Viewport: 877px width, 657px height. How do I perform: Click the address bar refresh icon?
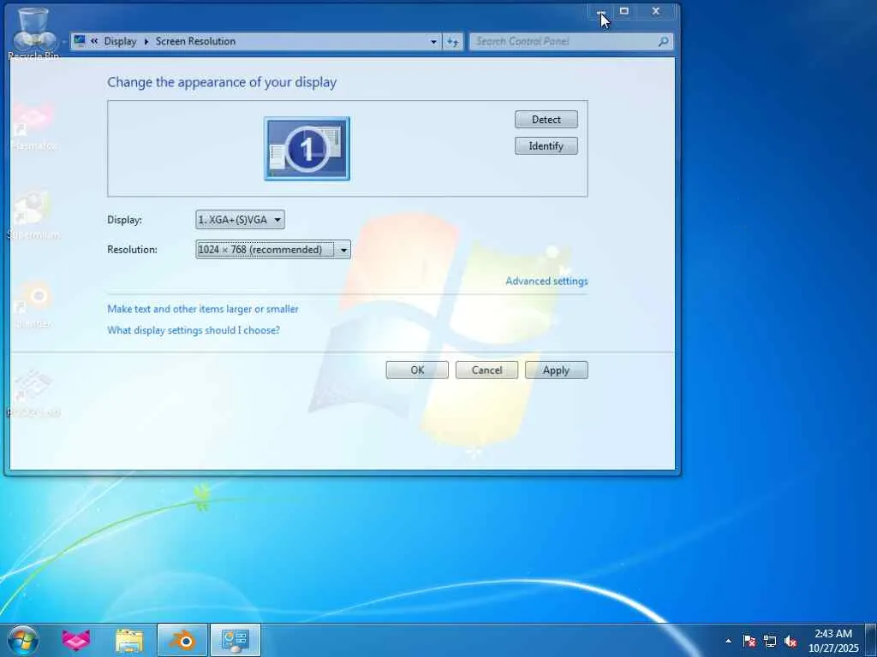click(452, 41)
